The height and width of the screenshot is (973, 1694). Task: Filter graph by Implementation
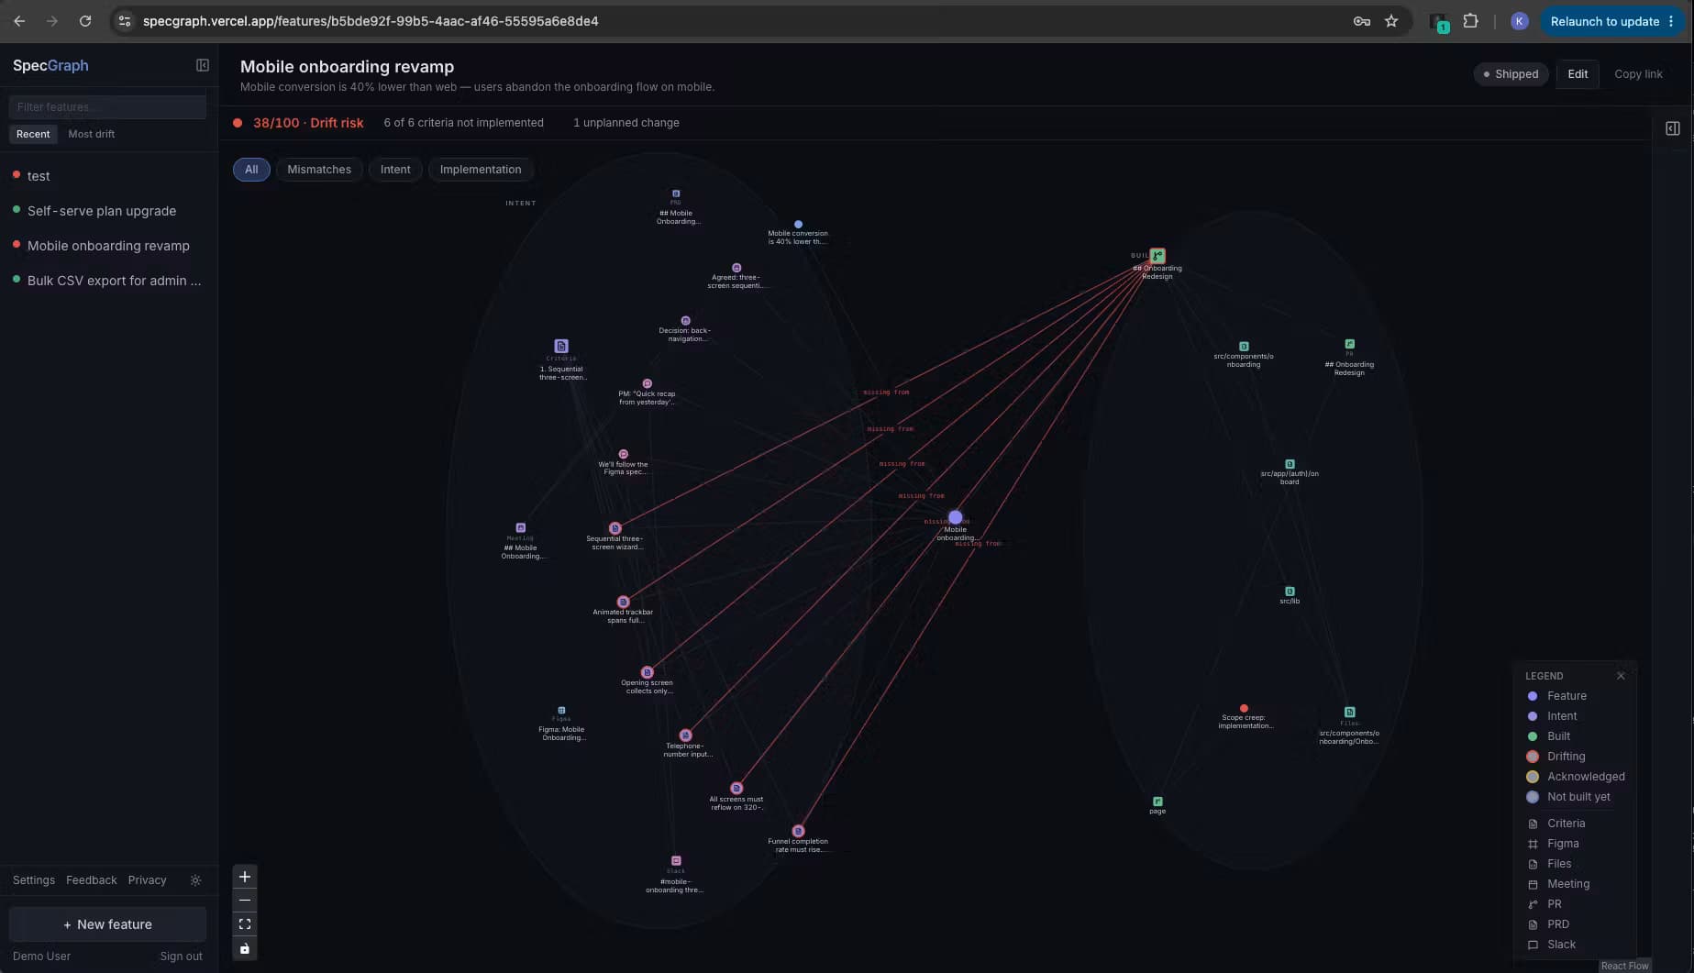(481, 170)
